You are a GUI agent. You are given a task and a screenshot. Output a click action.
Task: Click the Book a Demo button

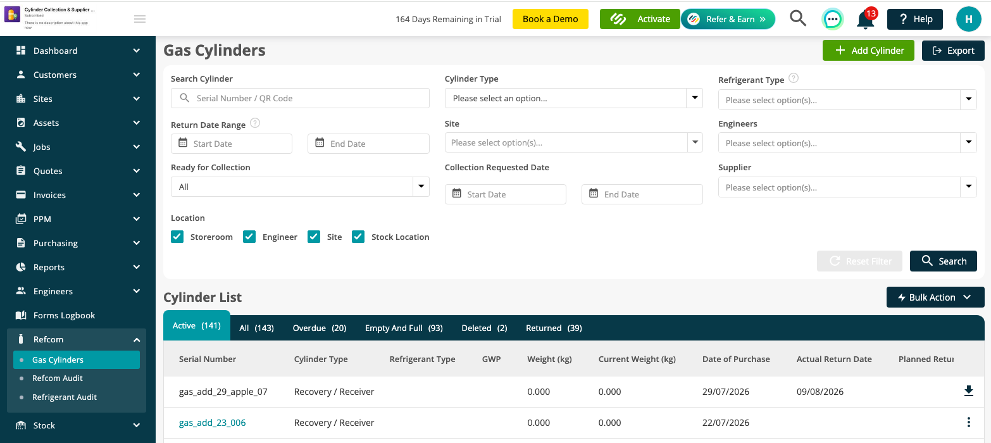pos(550,19)
